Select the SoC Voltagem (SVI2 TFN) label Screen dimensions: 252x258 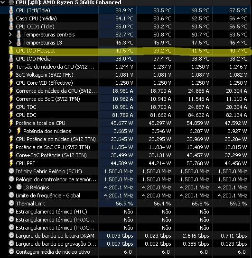tap(45, 75)
